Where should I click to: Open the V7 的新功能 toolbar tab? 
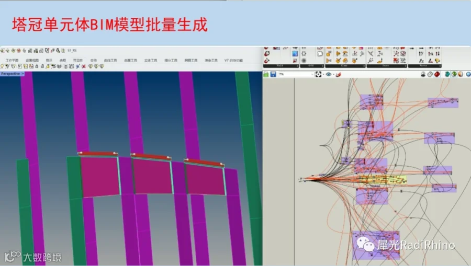pyautogui.click(x=233, y=60)
